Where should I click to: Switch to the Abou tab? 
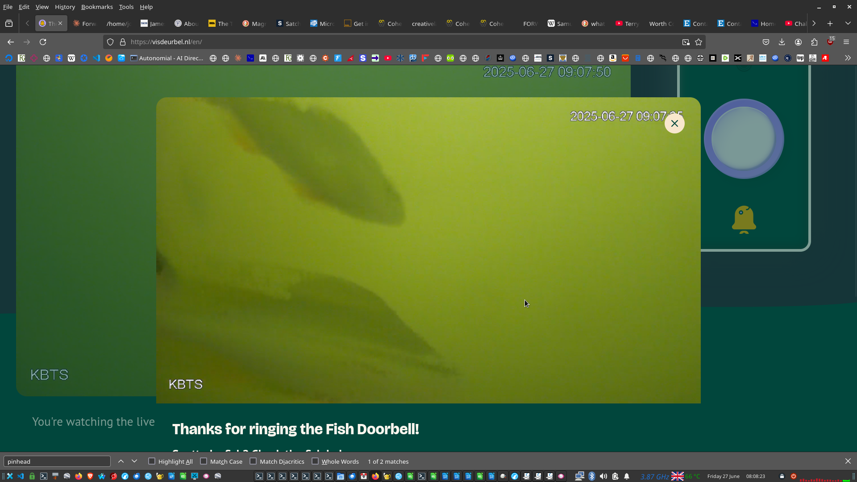pyautogui.click(x=187, y=24)
